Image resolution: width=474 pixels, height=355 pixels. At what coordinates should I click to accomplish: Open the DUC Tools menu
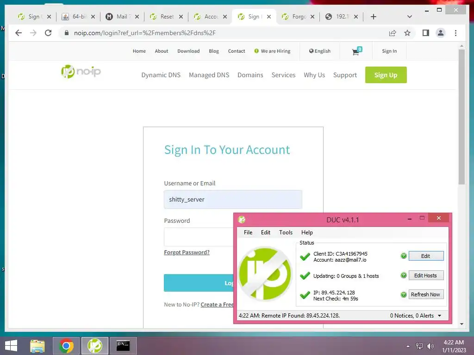pos(286,233)
